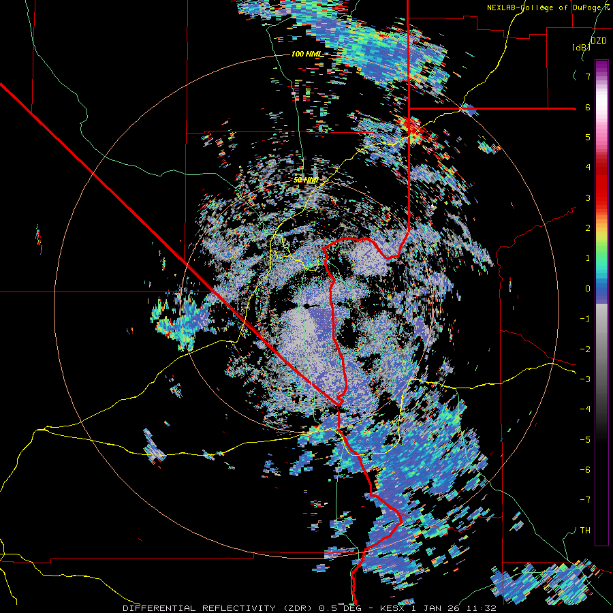Click the NEXLAB-College of DuPage credit text
This screenshot has height=613, width=613.
549,7
